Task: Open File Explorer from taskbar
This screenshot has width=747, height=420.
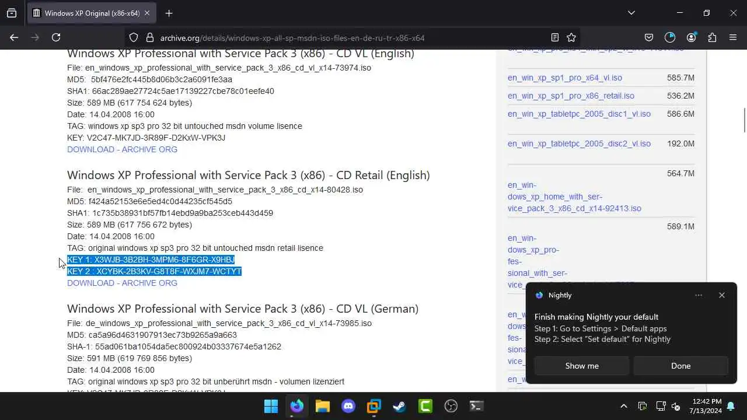Action: (x=323, y=406)
